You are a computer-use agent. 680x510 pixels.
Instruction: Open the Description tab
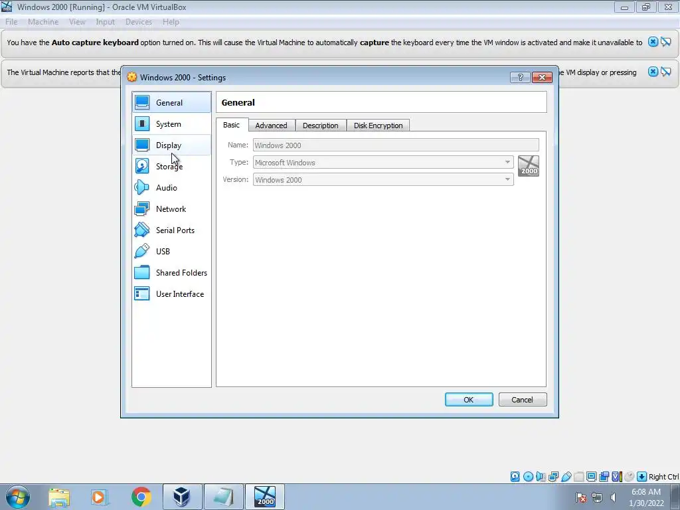click(x=321, y=126)
